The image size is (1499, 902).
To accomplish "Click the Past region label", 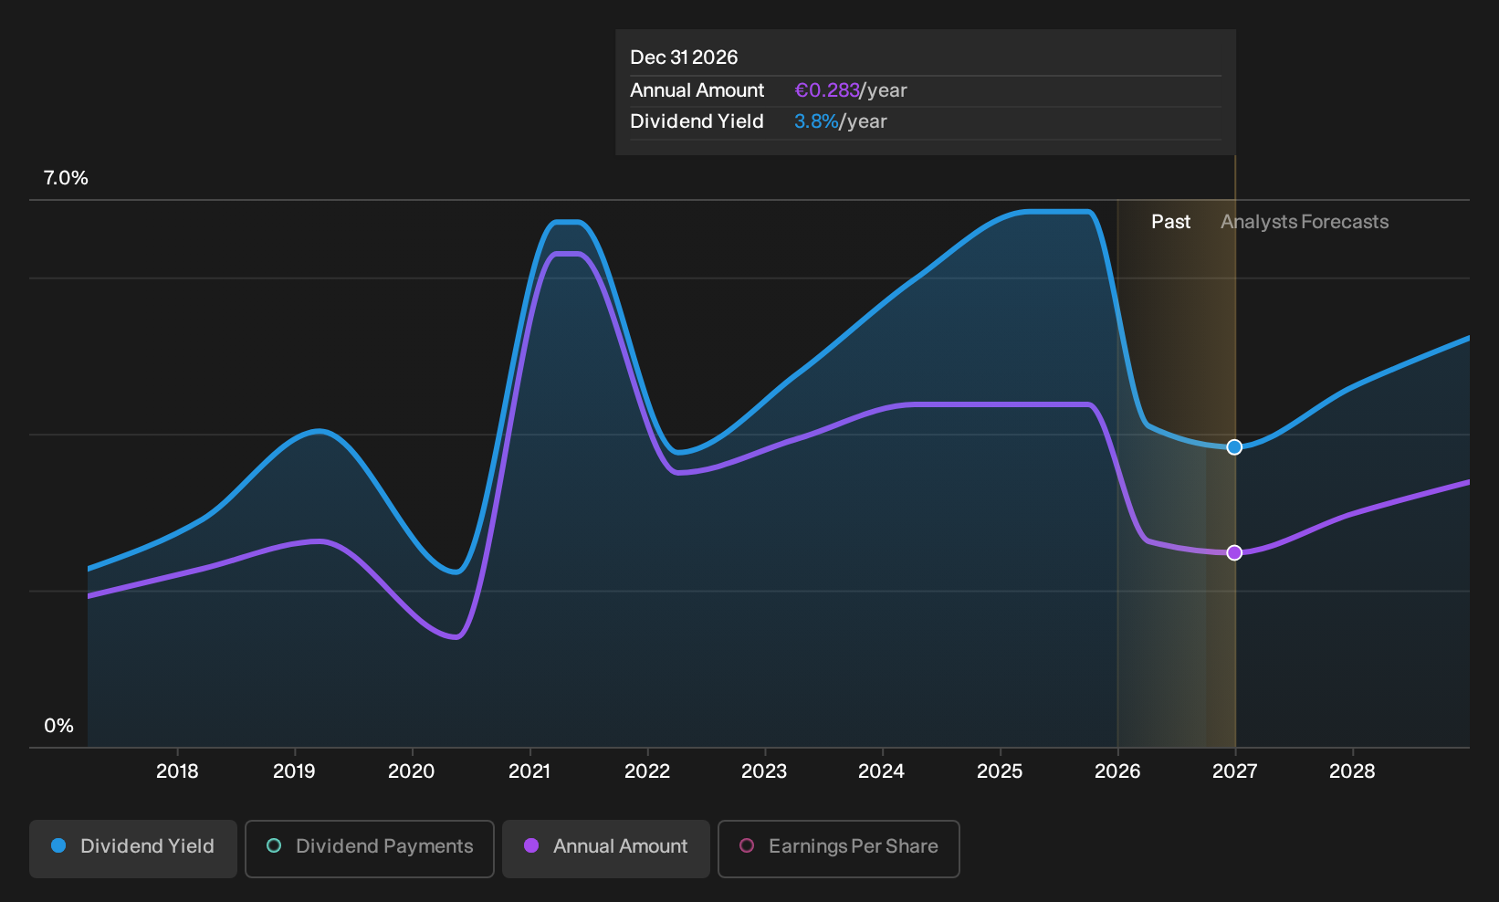I will (1170, 222).
